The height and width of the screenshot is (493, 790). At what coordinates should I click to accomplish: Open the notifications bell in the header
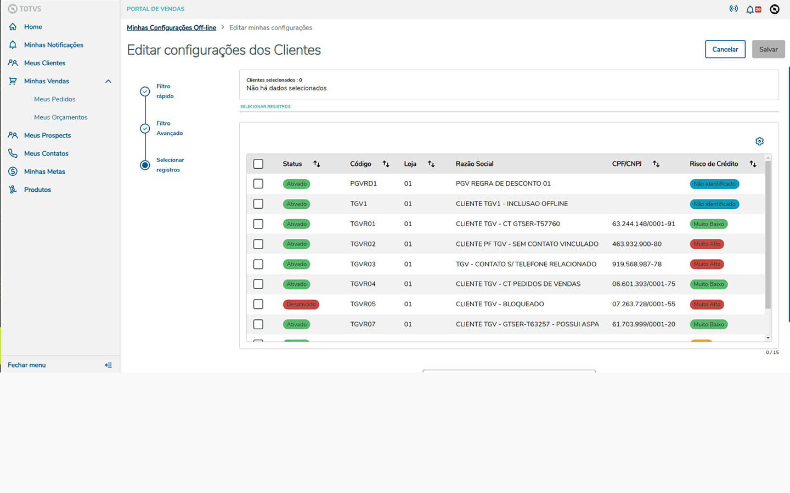pos(750,9)
